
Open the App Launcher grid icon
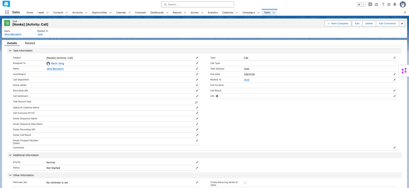[x=7, y=12]
